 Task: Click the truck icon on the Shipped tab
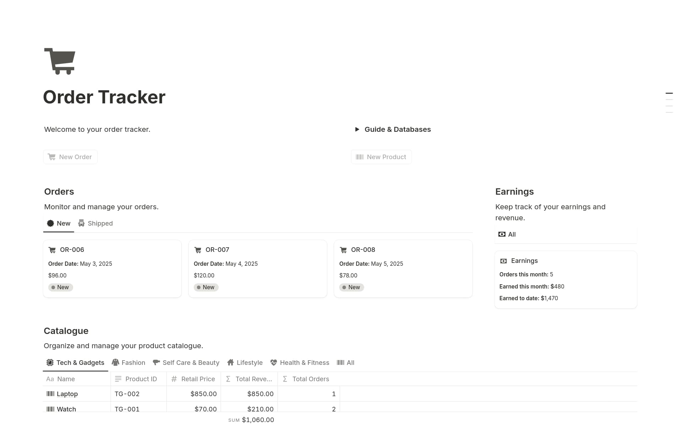point(81,223)
